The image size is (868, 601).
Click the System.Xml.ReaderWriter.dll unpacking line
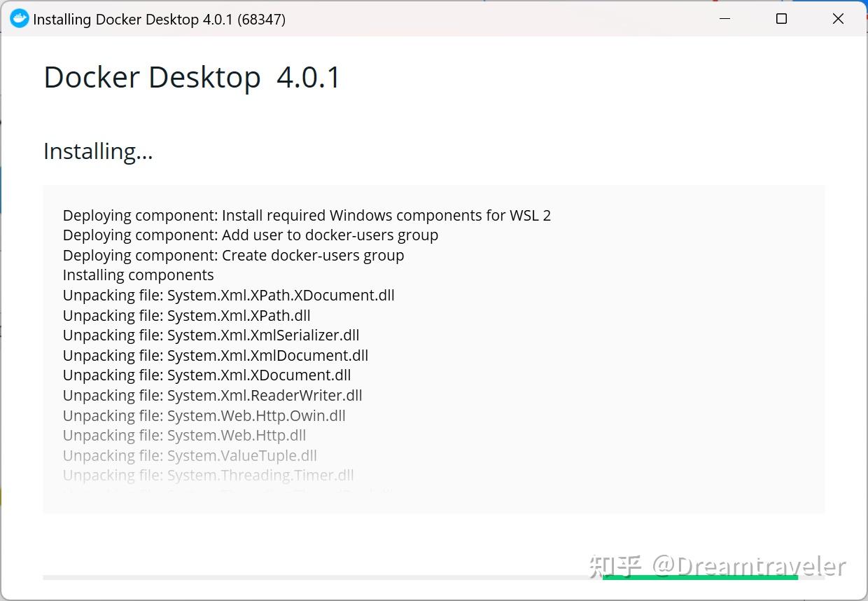pyautogui.click(x=212, y=395)
